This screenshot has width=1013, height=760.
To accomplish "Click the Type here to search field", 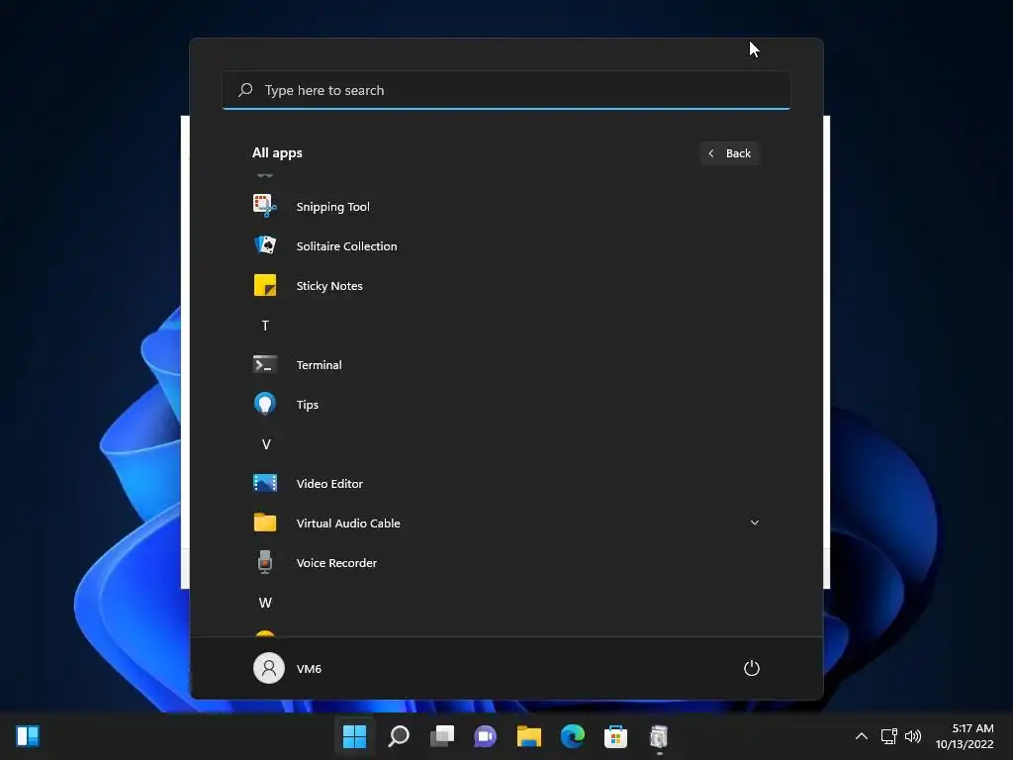I will click(x=506, y=90).
